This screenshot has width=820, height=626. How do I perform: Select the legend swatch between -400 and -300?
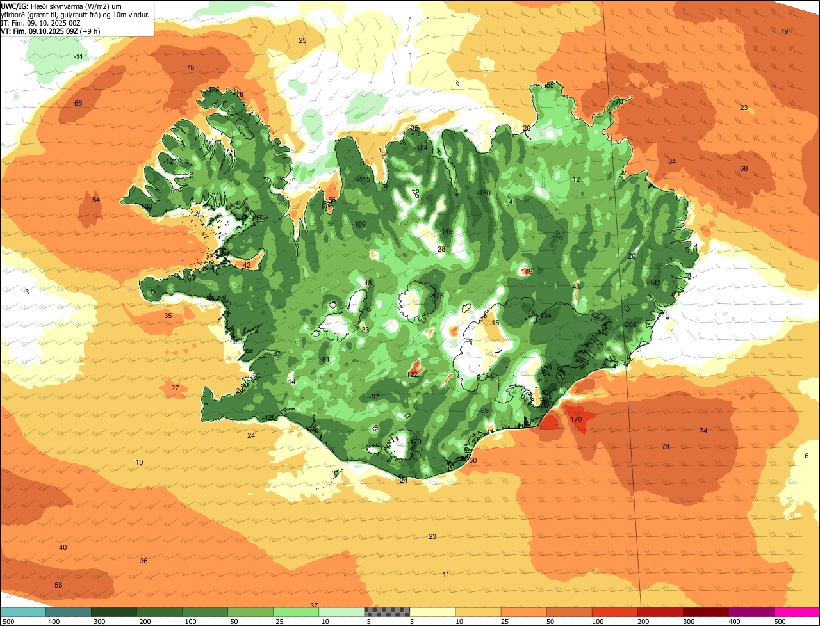(68, 612)
